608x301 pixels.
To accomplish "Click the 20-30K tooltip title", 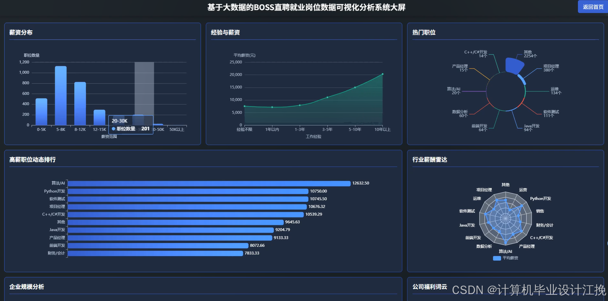I will 119,121.
